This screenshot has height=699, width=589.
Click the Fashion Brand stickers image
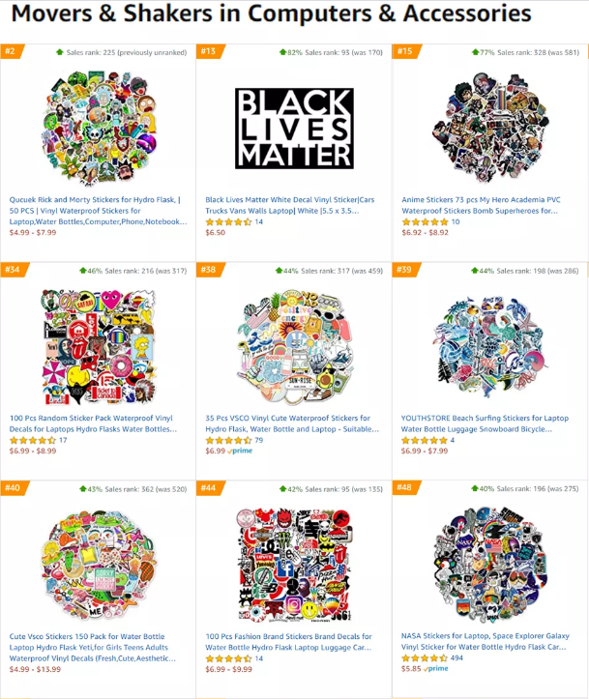tap(294, 565)
